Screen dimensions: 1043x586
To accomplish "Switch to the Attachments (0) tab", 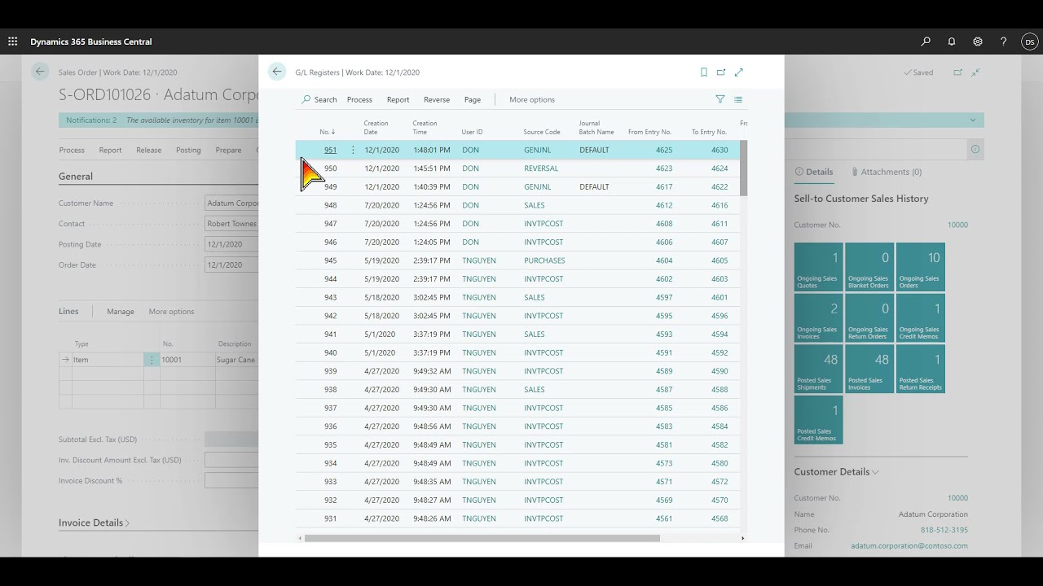I will pyautogui.click(x=887, y=172).
